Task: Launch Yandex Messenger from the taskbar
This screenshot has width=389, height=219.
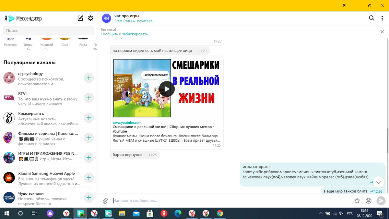Action: 80,213
